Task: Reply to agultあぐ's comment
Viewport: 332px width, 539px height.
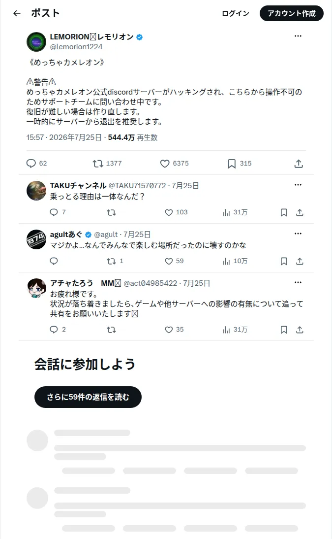Action: (x=54, y=261)
